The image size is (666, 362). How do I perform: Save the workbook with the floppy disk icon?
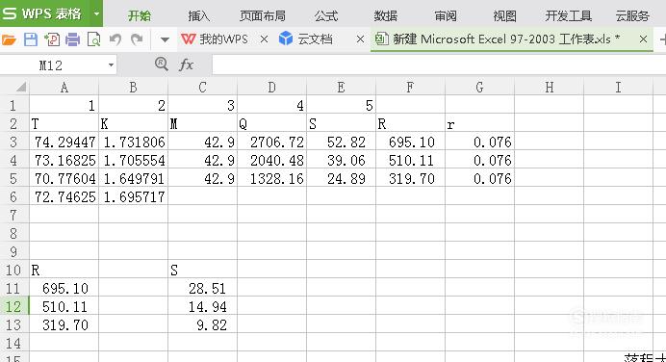pos(31,39)
